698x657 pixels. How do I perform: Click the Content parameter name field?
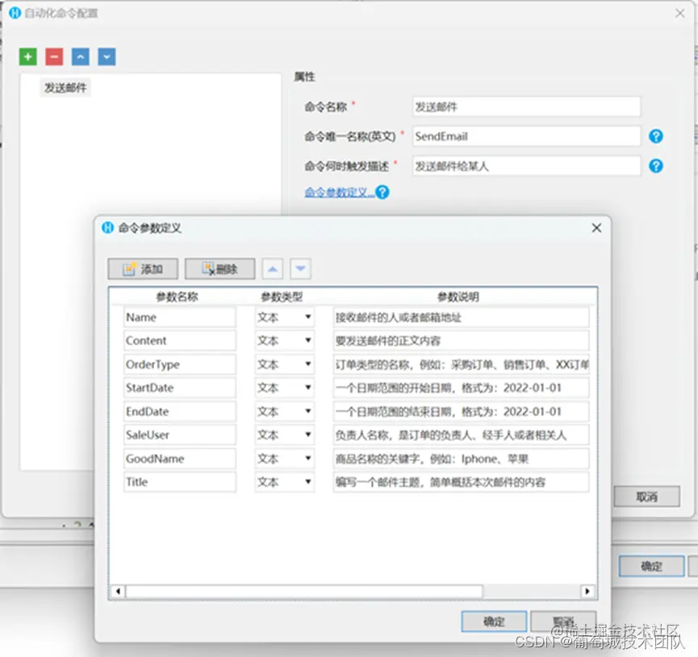click(178, 340)
